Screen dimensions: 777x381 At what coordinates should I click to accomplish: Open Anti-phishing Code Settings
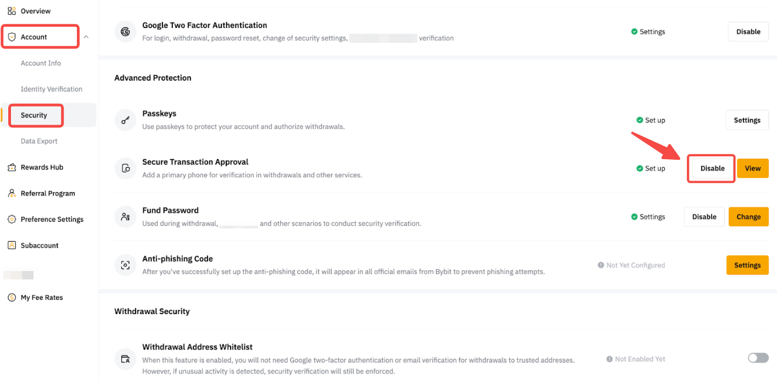[747, 265]
